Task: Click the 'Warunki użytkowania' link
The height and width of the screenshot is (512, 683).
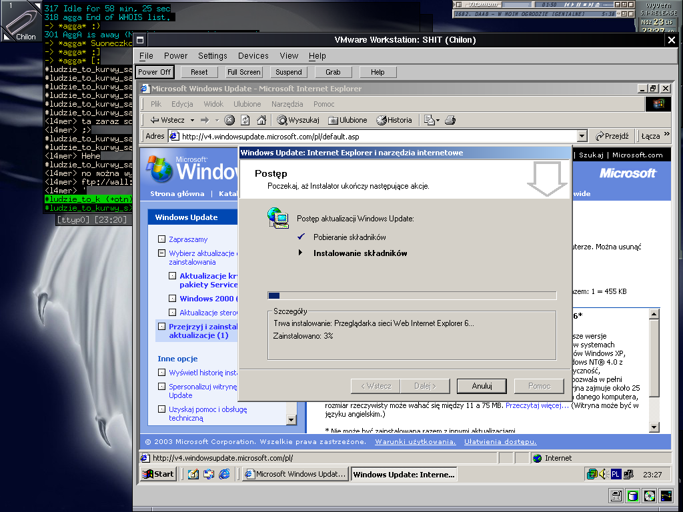Action: pos(416,442)
